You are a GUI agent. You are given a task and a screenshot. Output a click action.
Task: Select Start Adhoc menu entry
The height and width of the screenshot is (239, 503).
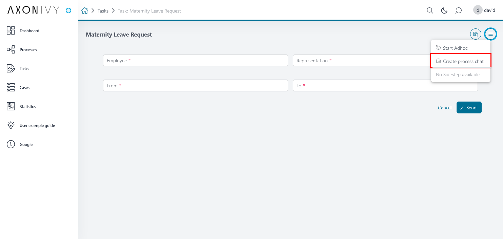(455, 48)
